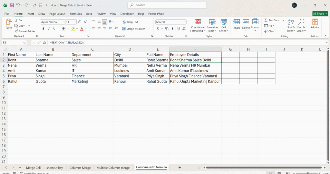Click the Format cells button
Screen dimensions: 330x174
coord(255,25)
